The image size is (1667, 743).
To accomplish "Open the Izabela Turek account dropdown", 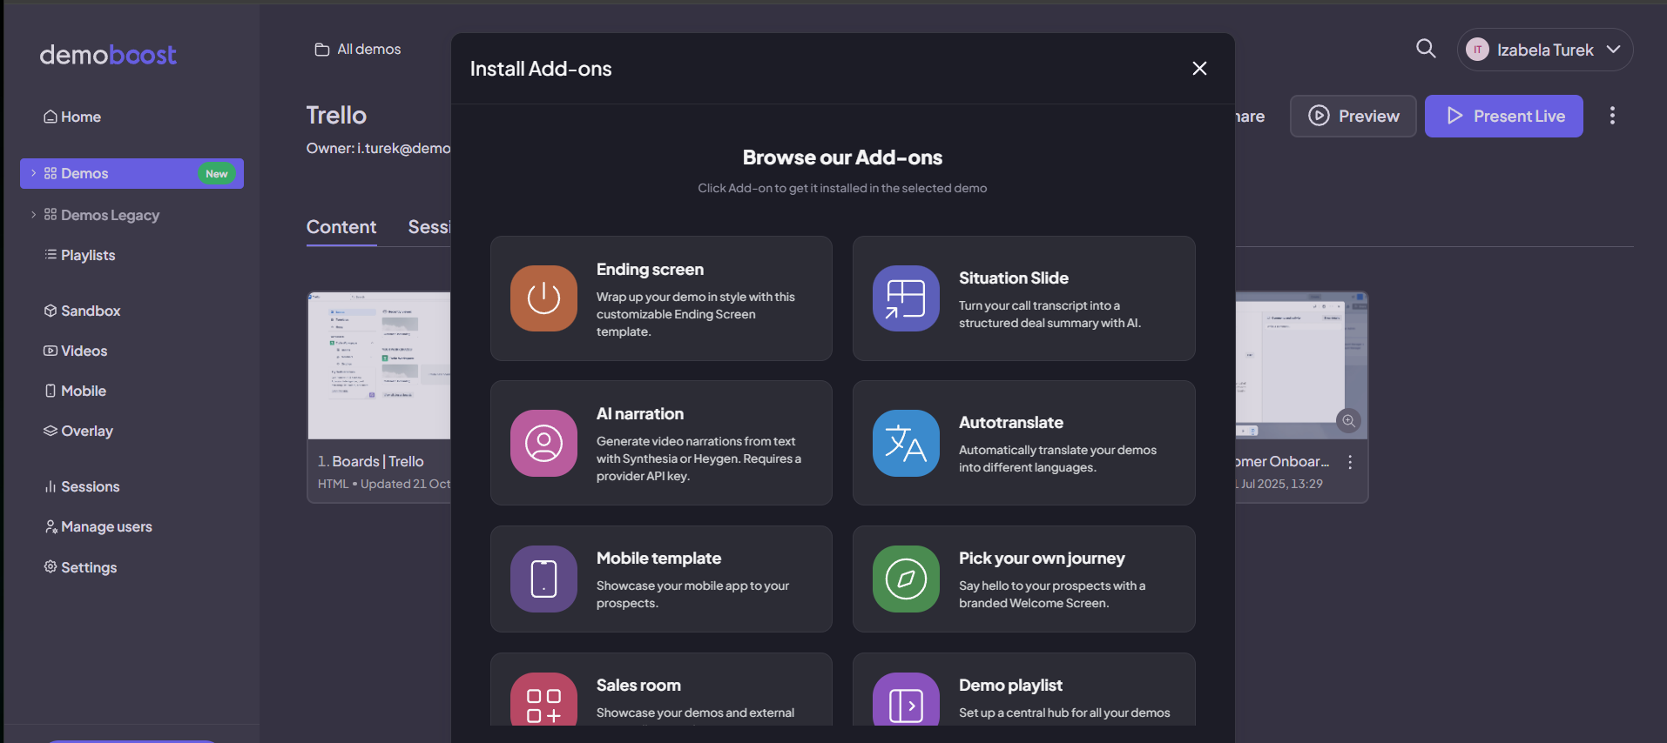I will 1545,50.
